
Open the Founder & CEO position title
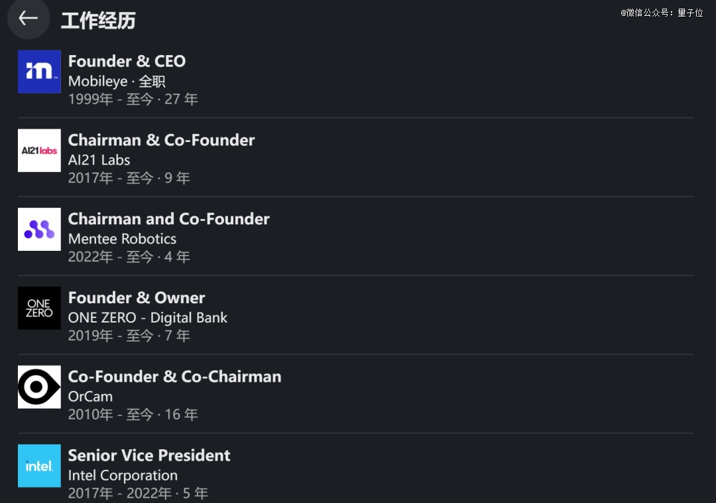click(x=127, y=61)
